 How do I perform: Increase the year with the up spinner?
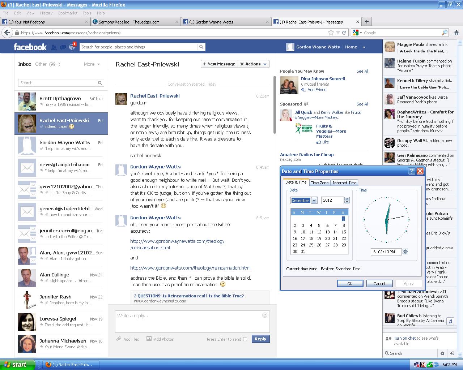coord(347,199)
